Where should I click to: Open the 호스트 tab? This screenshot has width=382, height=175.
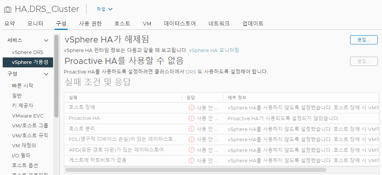122,23
